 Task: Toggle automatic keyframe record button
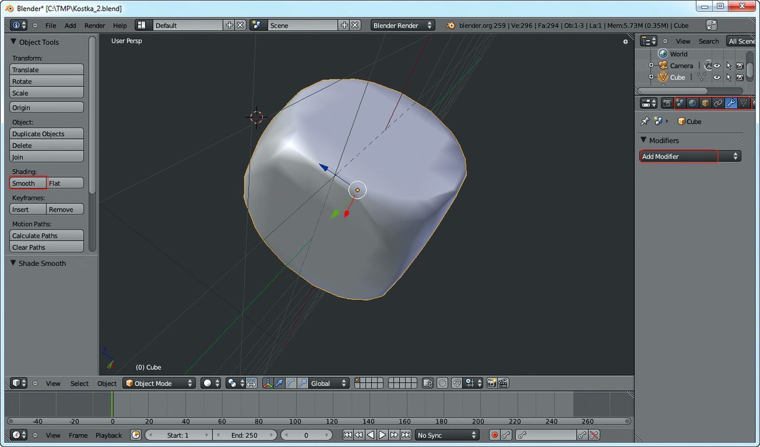(x=495, y=435)
